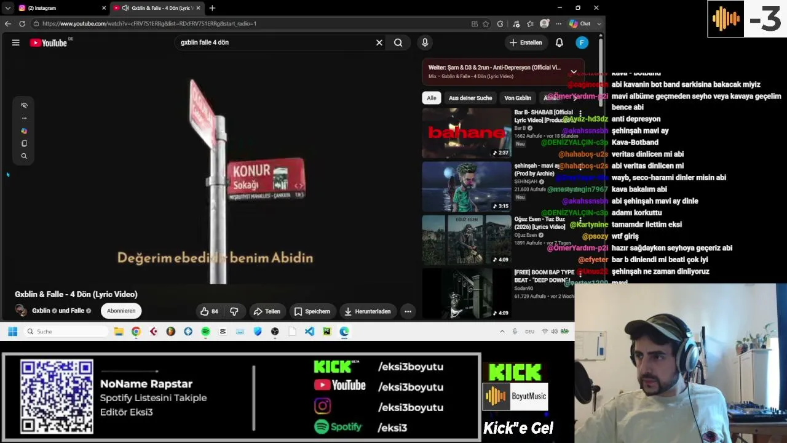Show hidden system tray icons
The width and height of the screenshot is (787, 443).
coord(502,332)
